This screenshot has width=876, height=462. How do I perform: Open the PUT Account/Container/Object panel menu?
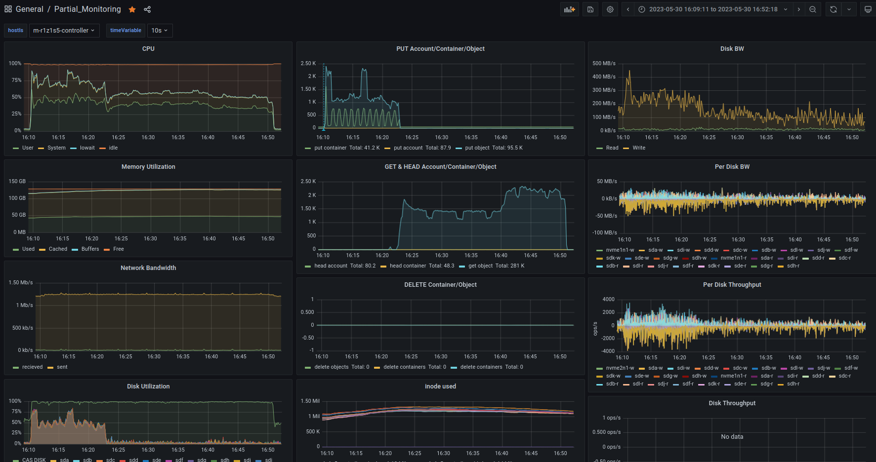click(x=440, y=49)
